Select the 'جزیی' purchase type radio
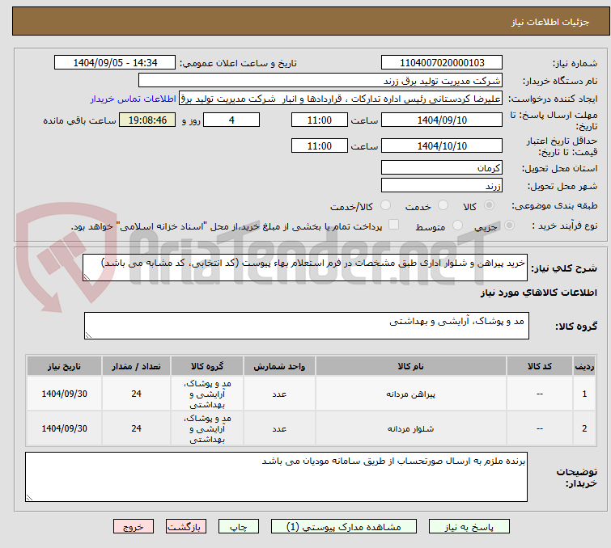Image resolution: width=611 pixels, height=548 pixels. (x=509, y=226)
